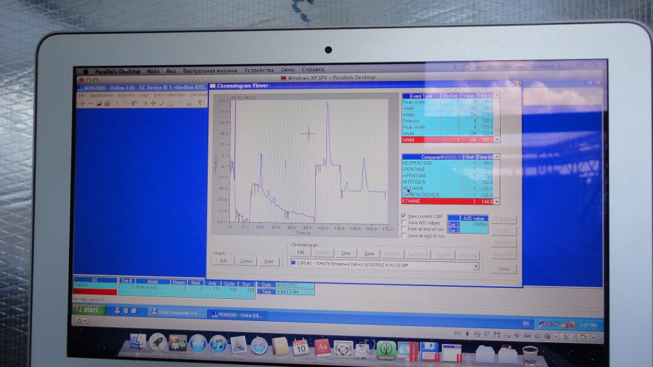Click the '123' numbered toolbar icon
Image resolution: width=653 pixels, height=367 pixels.
click(189, 104)
